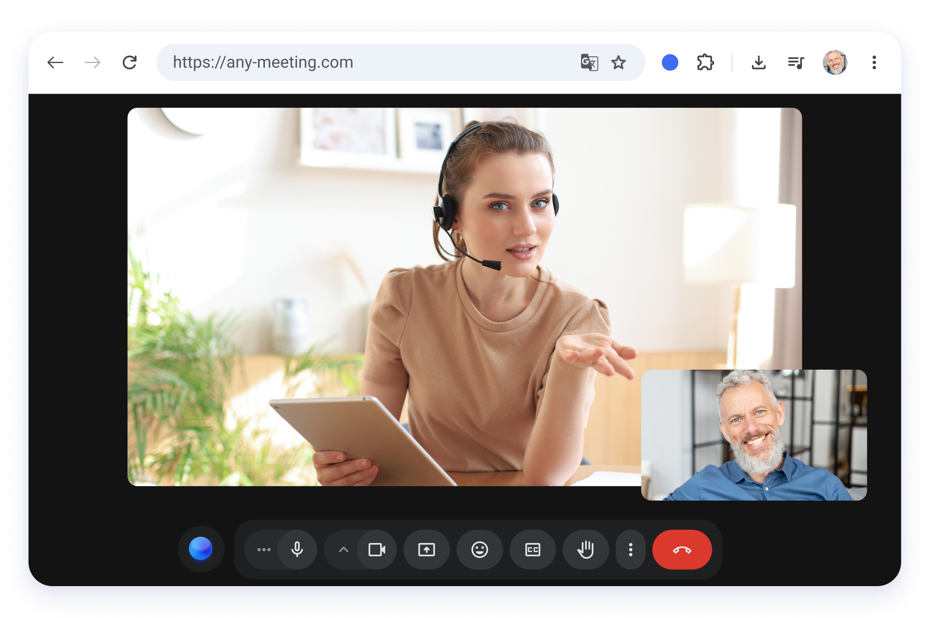Screen dimensions: 929x618
Task: Click the self-view video thumbnail of the man
Action: tap(754, 435)
